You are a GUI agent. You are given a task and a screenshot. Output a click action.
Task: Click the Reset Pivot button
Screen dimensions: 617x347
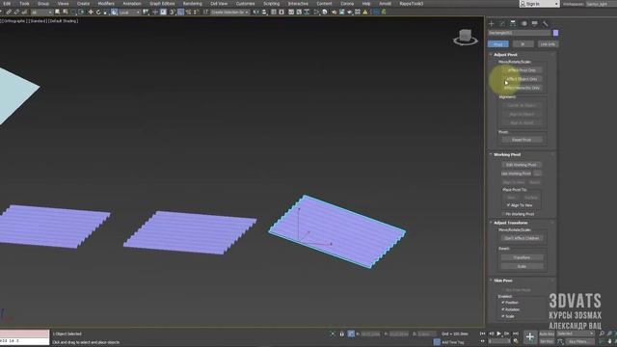pyautogui.click(x=522, y=140)
